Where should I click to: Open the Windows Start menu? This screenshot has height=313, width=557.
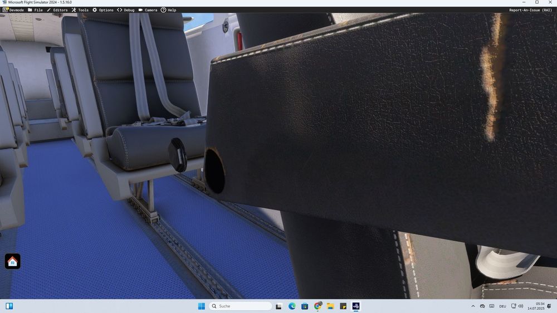point(201,306)
